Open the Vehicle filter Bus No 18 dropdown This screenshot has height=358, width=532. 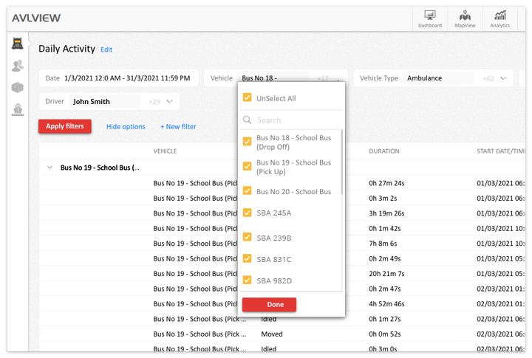(276, 78)
